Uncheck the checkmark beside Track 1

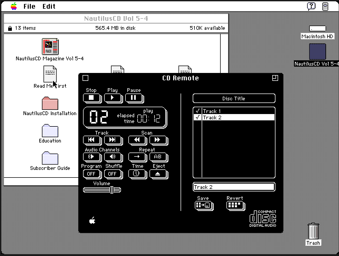(197, 111)
